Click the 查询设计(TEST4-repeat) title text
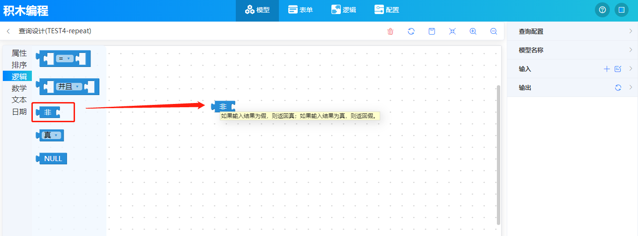638x236 pixels. [x=55, y=31]
